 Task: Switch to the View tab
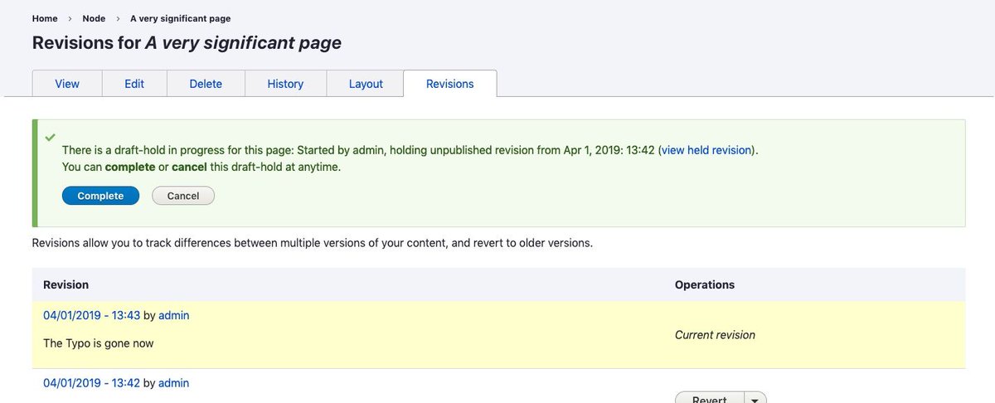click(67, 84)
